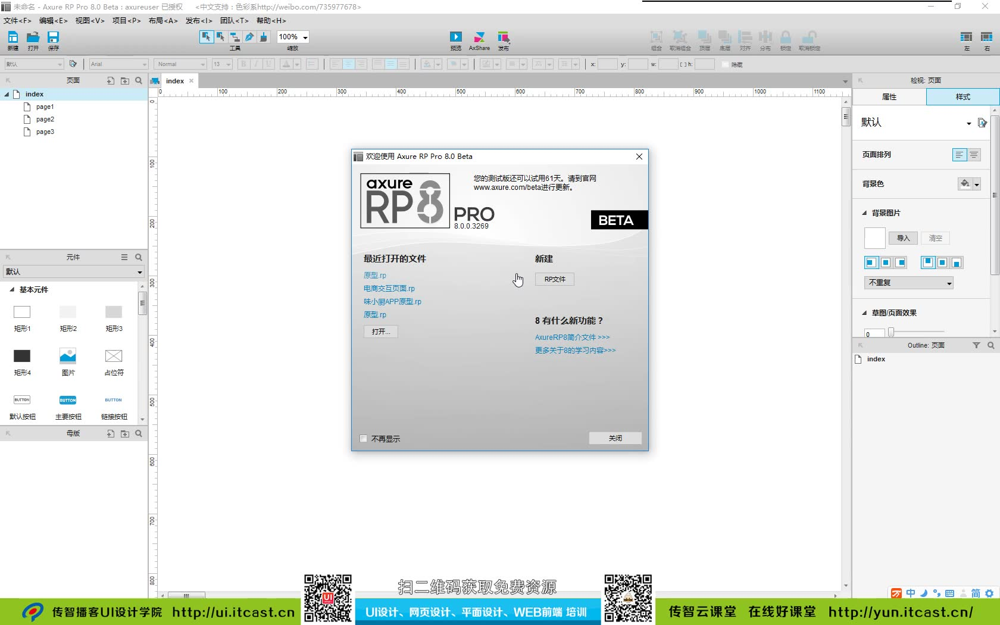Click the RP文件 button in welcome dialog
This screenshot has height=625, width=1000.
click(555, 279)
